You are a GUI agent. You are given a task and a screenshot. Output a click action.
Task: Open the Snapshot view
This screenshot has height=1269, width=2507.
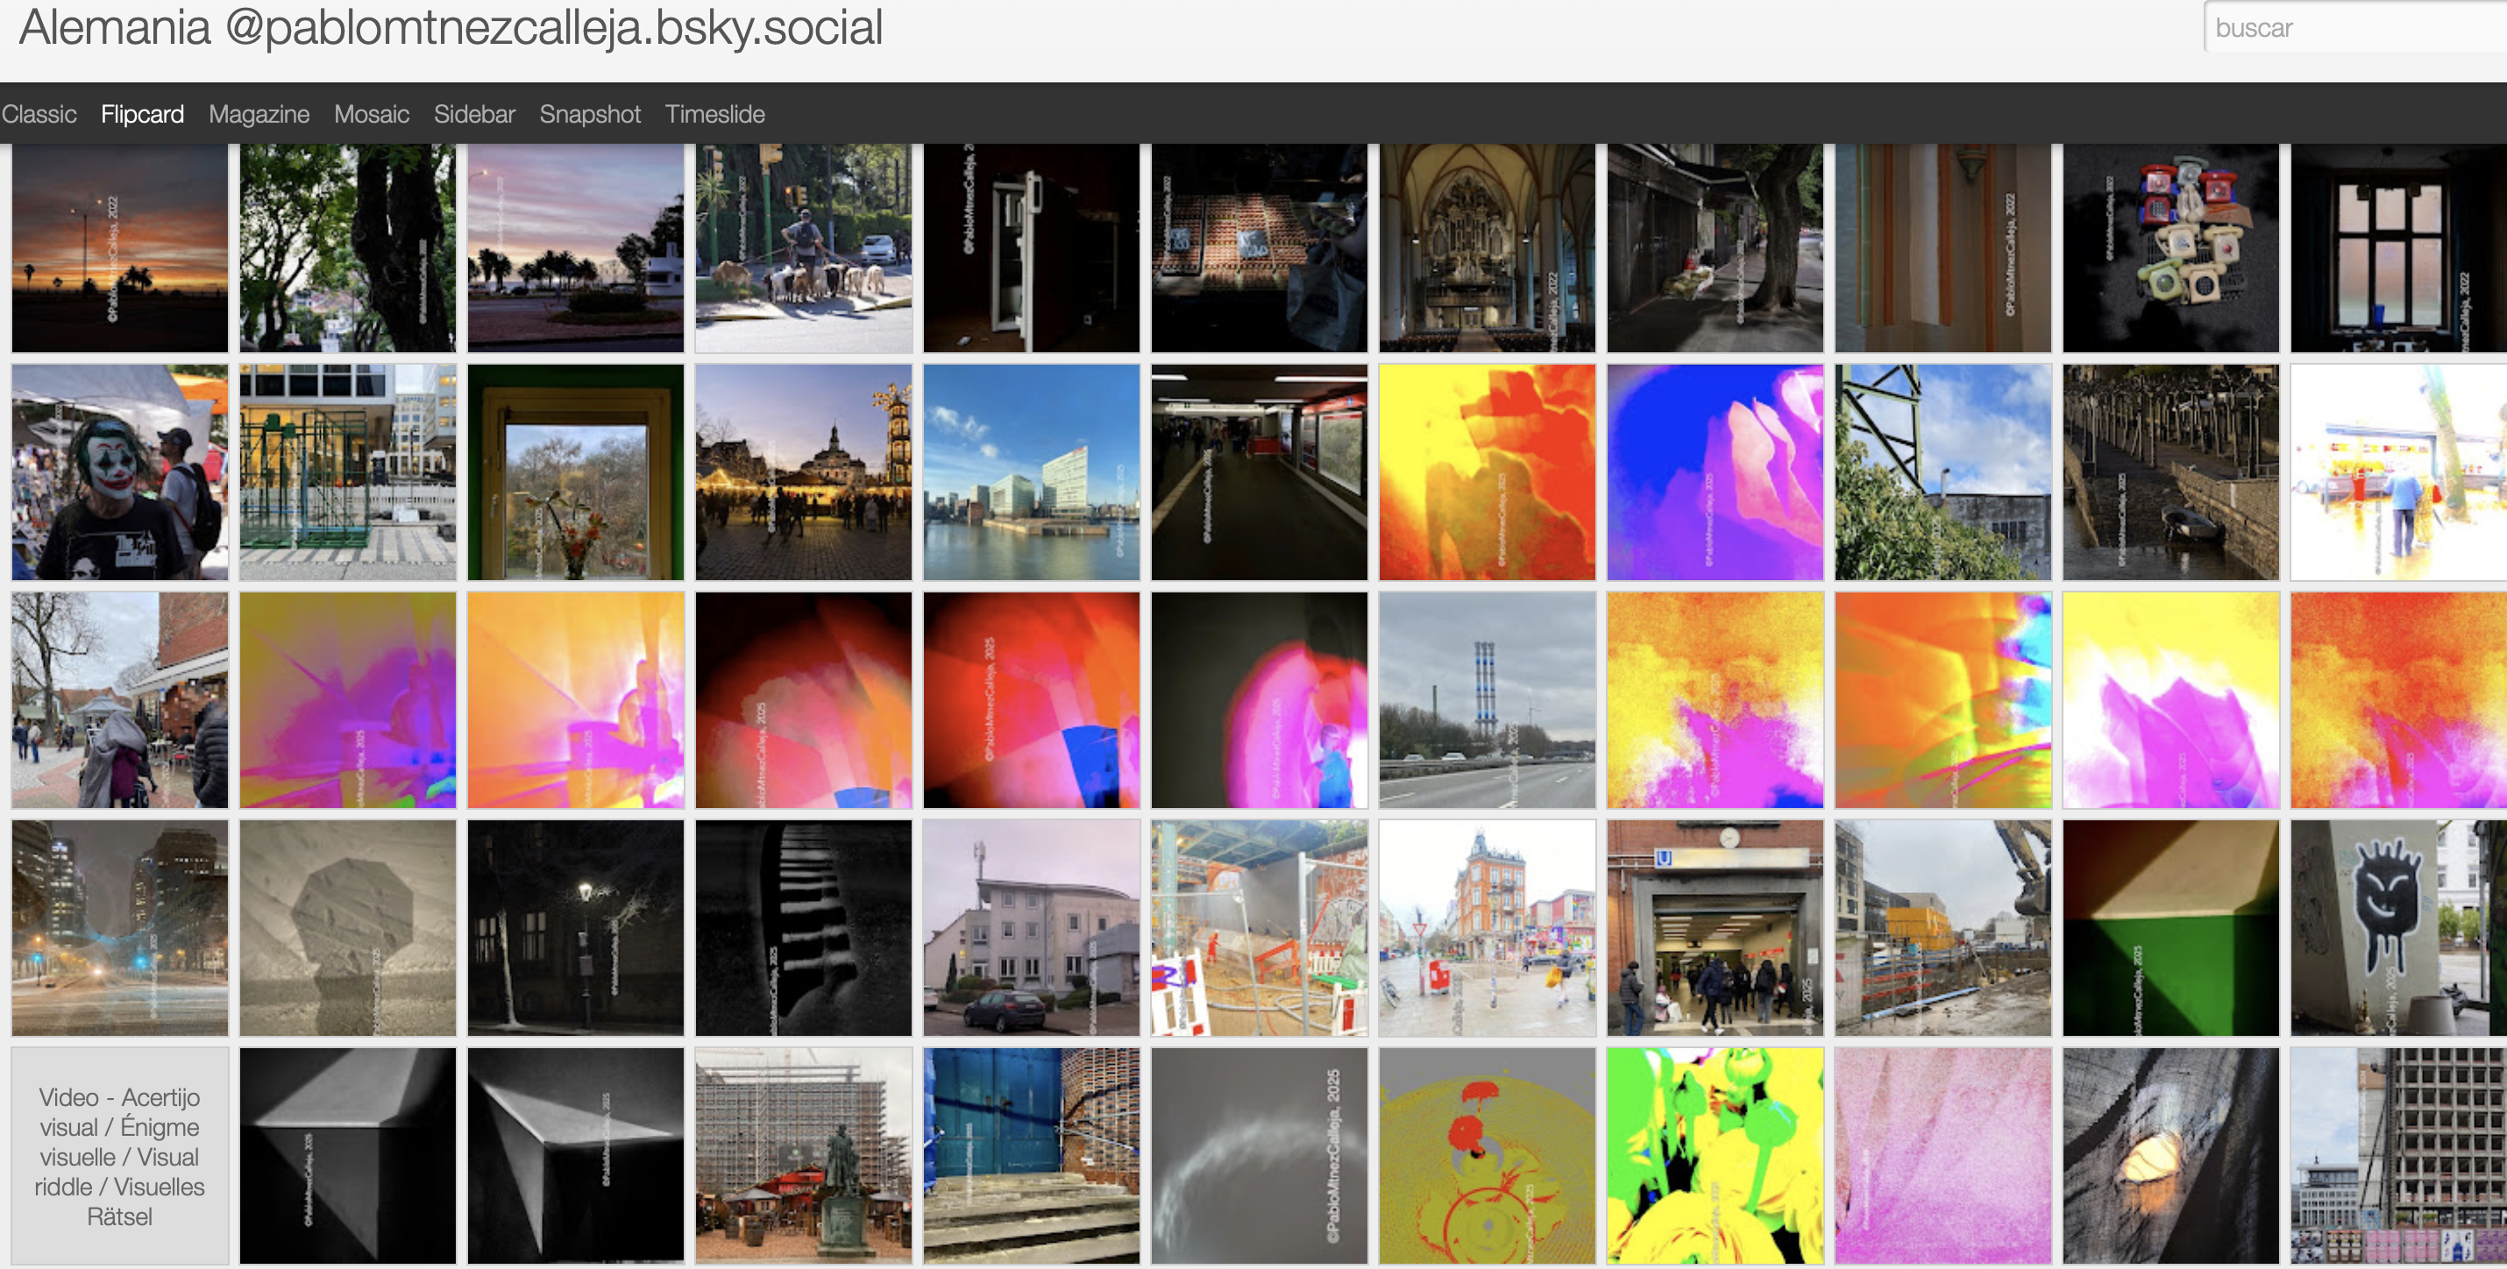click(590, 114)
